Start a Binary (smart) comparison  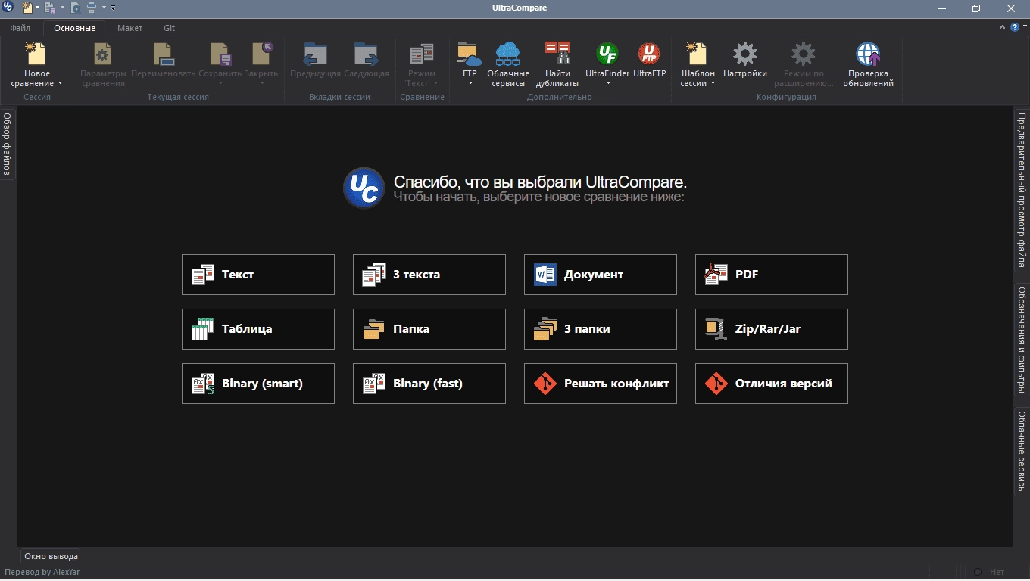(258, 384)
